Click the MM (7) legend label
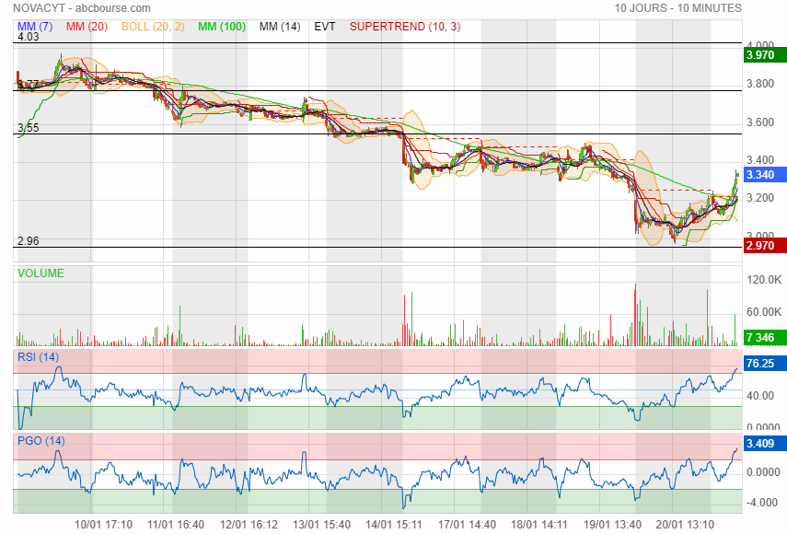Image resolution: width=787 pixels, height=534 pixels. (x=35, y=27)
